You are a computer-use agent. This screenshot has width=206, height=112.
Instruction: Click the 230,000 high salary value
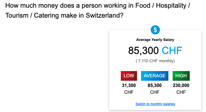pos(181,85)
